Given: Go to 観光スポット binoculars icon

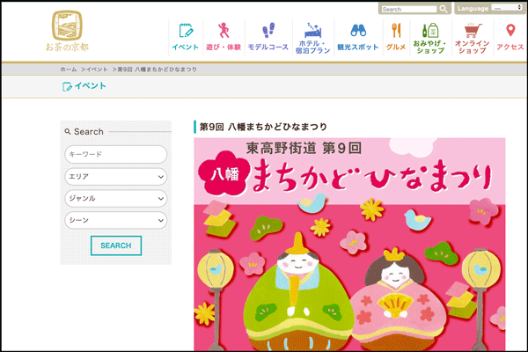Looking at the screenshot, I should point(357,31).
